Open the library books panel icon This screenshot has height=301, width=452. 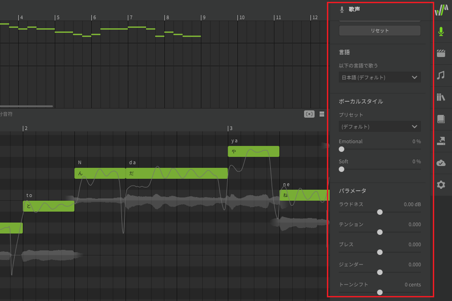tap(441, 97)
